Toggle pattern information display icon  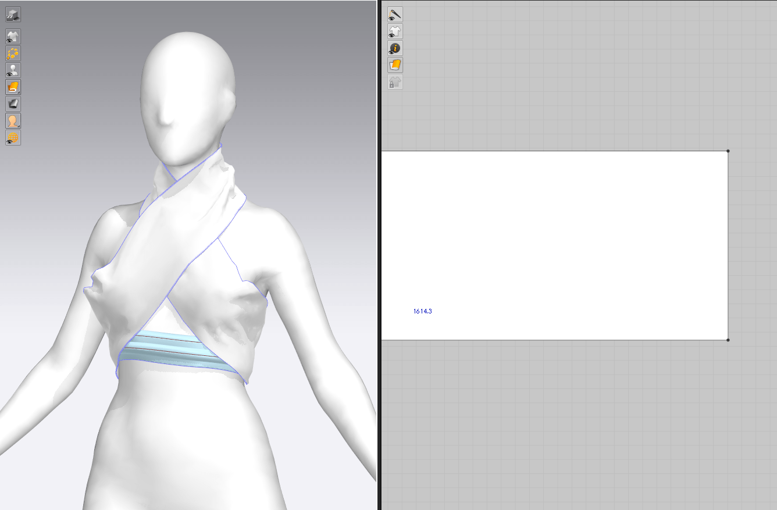click(x=395, y=48)
